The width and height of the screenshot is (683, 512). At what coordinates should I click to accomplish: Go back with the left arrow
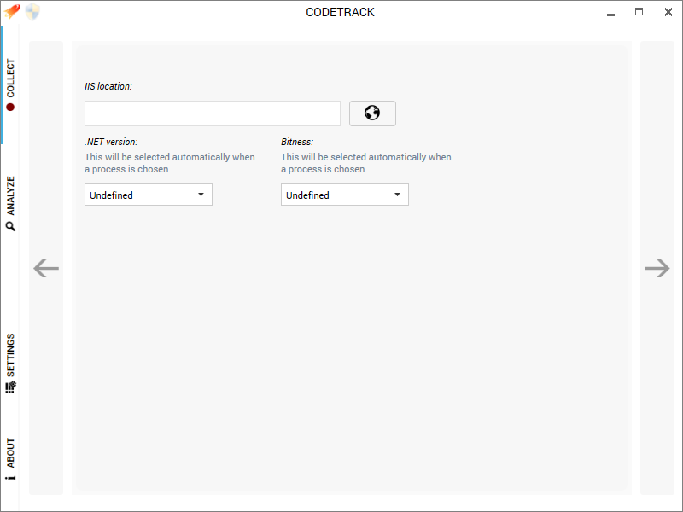pos(46,268)
